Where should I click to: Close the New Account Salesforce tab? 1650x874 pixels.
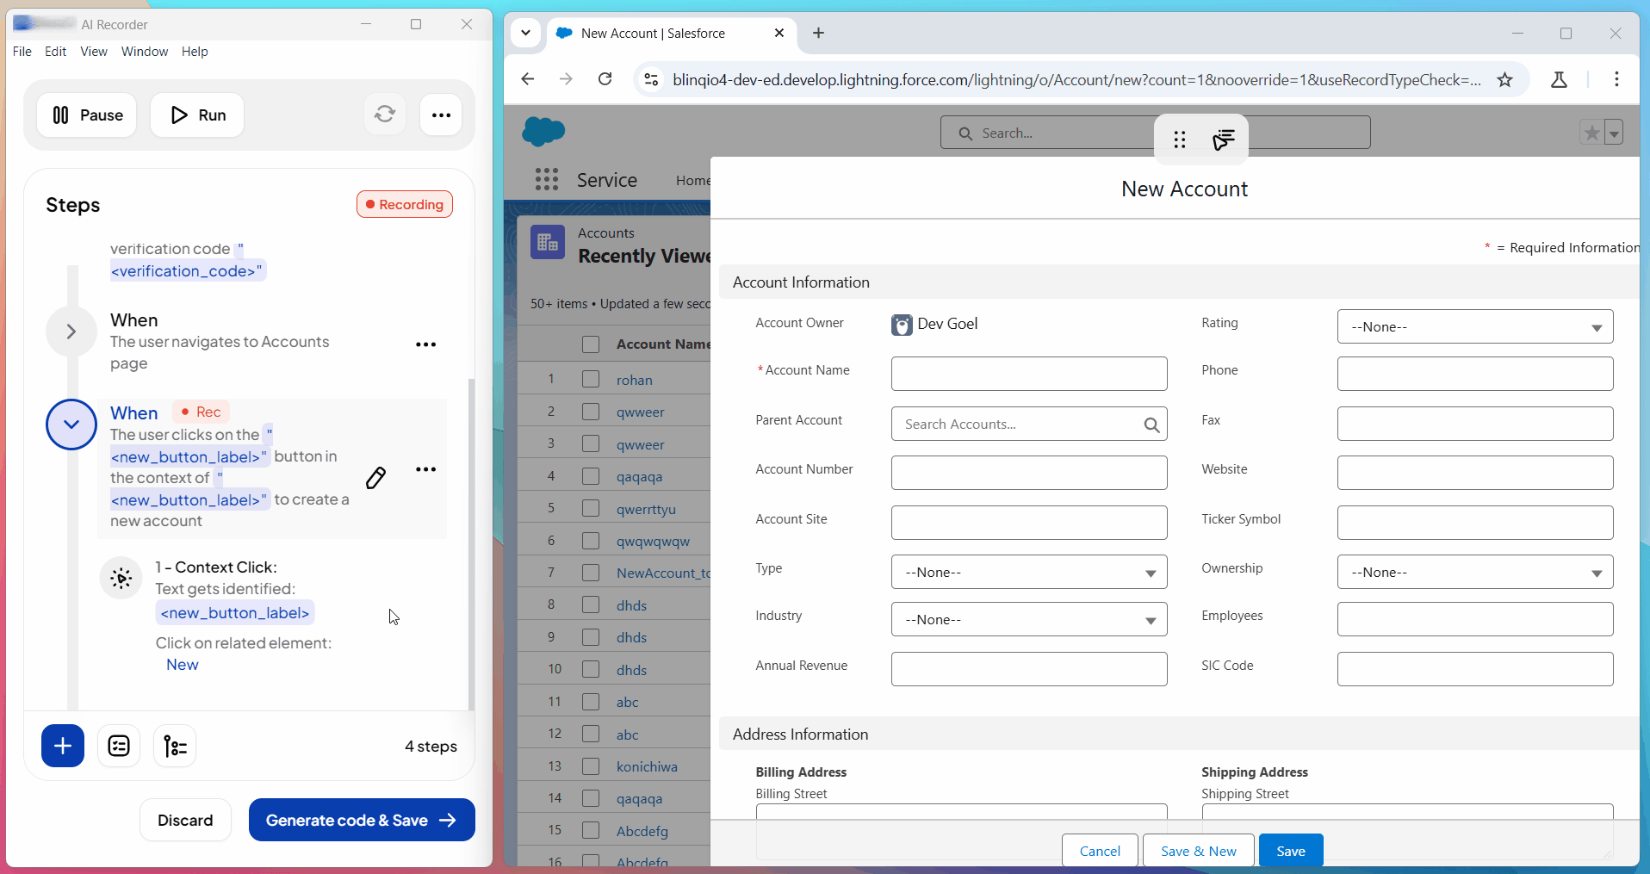[779, 33]
